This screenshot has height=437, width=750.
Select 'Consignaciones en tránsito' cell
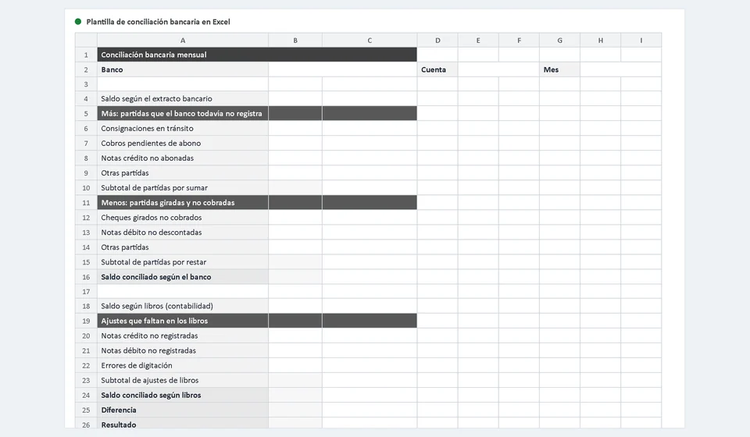point(183,129)
